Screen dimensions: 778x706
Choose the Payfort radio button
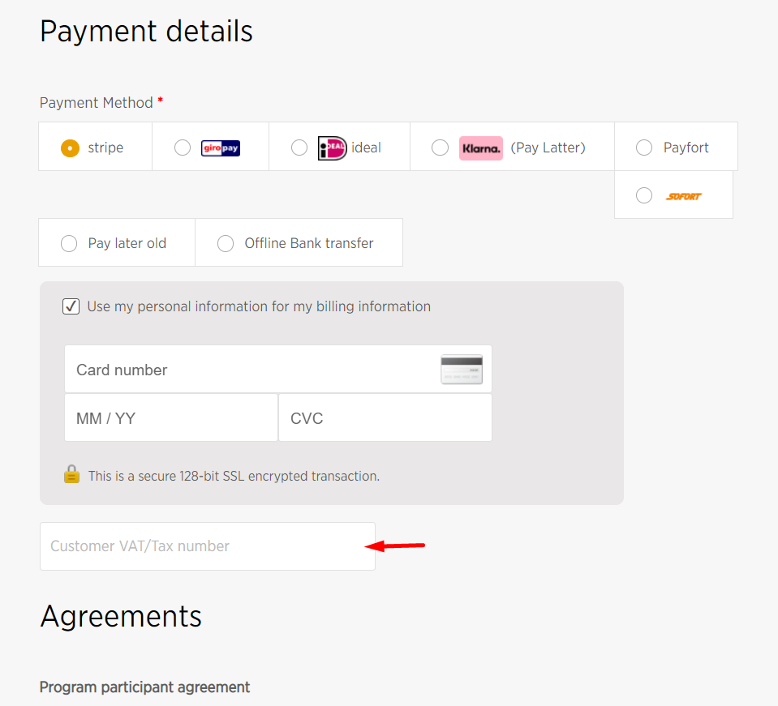coord(644,148)
